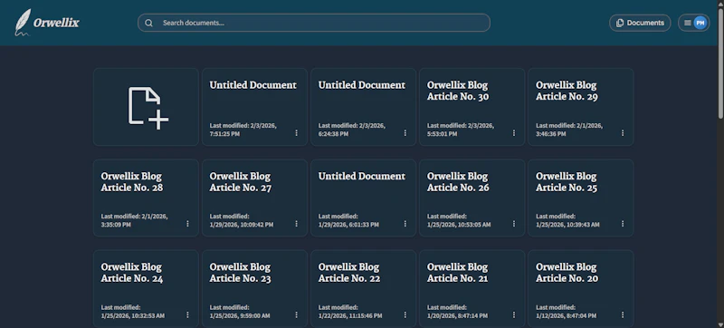Open options for Untitled Document modified 6:24:38 PM
Image resolution: width=724 pixels, height=328 pixels.
coord(405,133)
